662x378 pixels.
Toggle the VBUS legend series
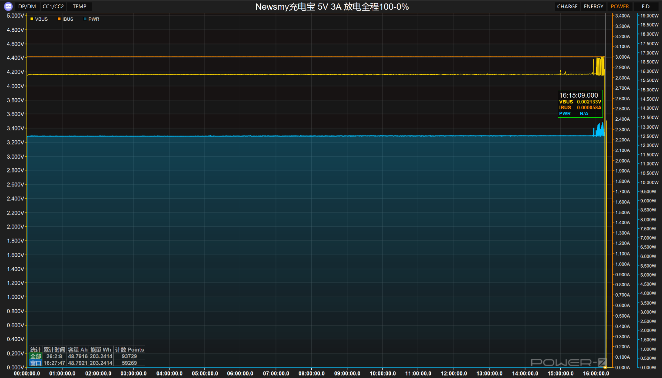[x=39, y=19]
